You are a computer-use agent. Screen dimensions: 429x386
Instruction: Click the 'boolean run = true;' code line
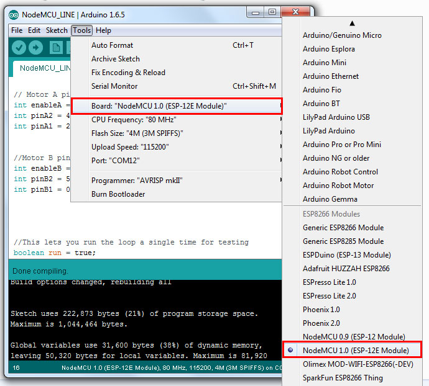[55, 253]
